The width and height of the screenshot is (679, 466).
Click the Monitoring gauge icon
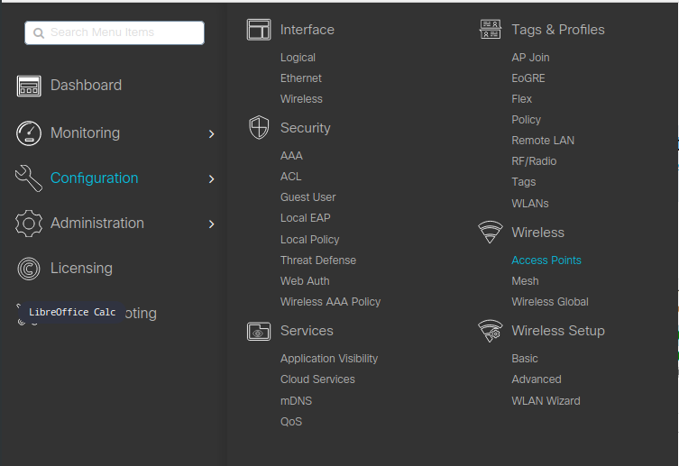click(x=29, y=133)
